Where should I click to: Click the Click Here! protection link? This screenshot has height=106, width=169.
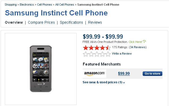pos(135,42)
